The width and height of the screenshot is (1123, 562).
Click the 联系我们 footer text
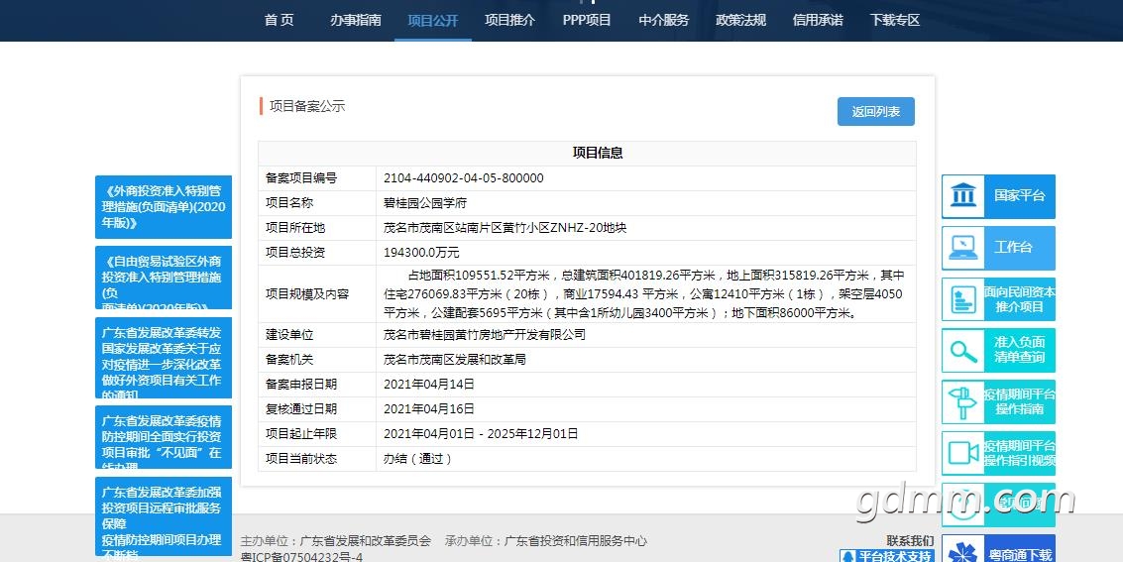910,540
